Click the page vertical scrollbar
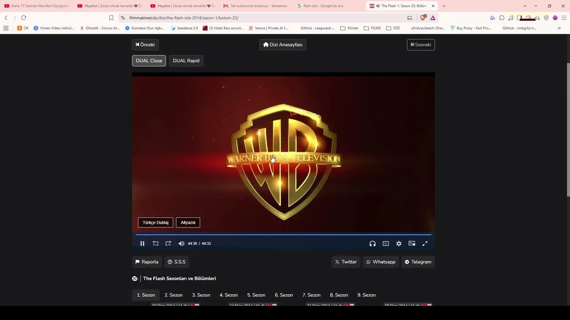 click(568, 129)
